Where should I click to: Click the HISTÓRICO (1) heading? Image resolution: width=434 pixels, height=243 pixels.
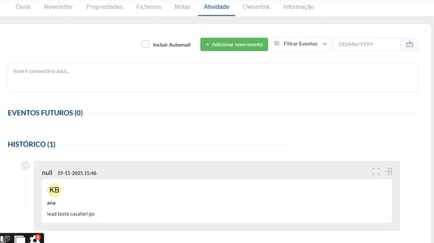click(x=32, y=145)
